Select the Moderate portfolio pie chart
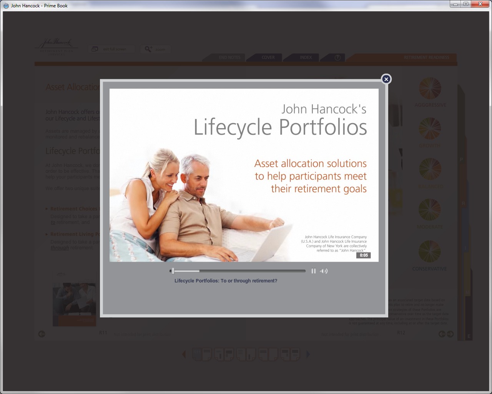This screenshot has height=394, width=492. coord(430,209)
